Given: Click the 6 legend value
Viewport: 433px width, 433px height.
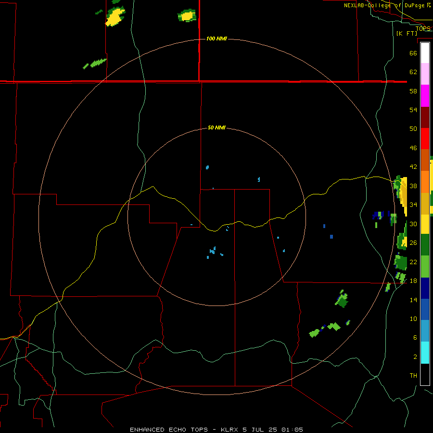Looking at the screenshot, I should [x=415, y=337].
